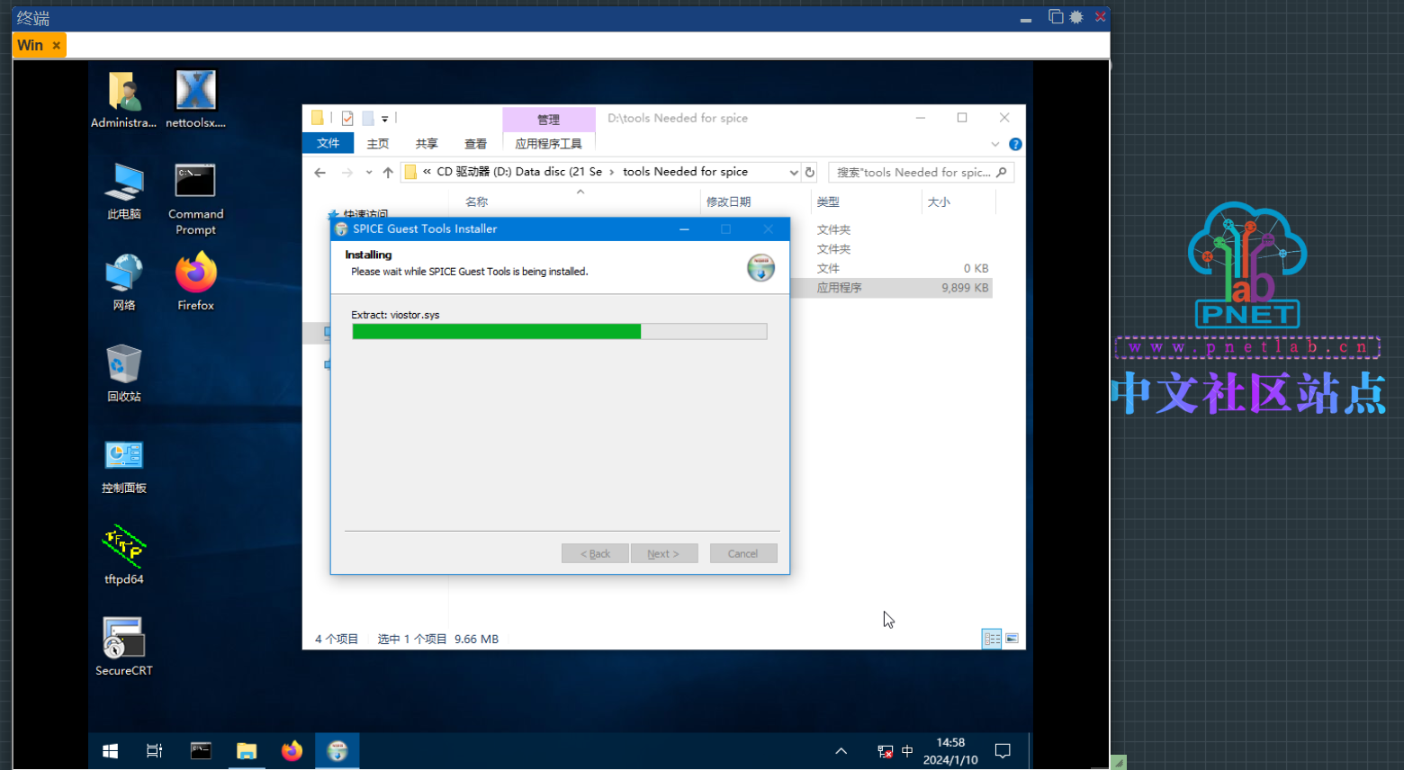The height and width of the screenshot is (770, 1404).
Task: Close the Win terminal tab
Action: coord(56,45)
